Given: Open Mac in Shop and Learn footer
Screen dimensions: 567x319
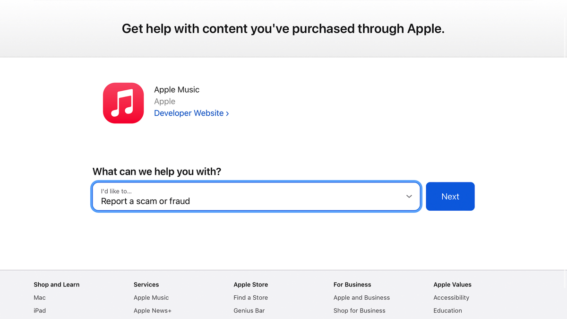Looking at the screenshot, I should 40,298.
